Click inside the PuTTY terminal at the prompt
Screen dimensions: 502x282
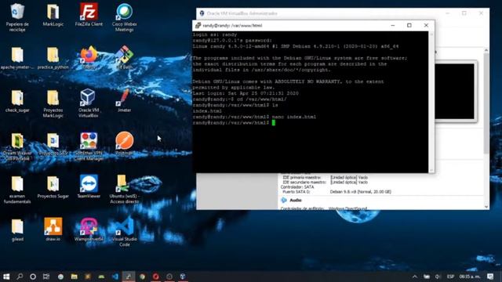[274, 123]
